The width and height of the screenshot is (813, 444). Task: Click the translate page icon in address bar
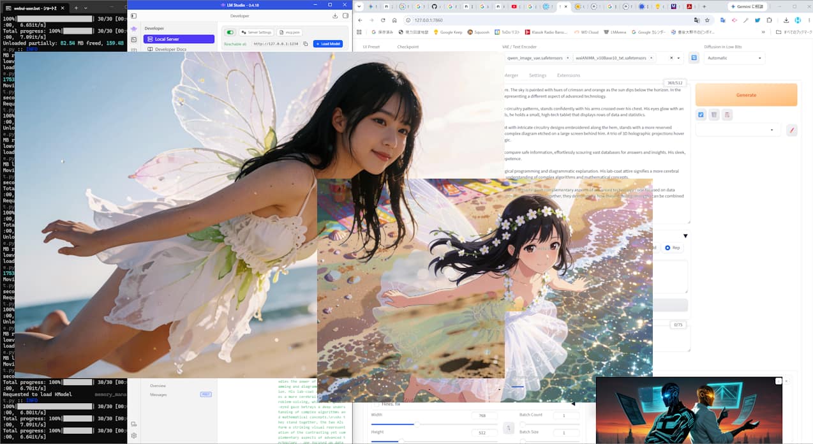tap(697, 20)
